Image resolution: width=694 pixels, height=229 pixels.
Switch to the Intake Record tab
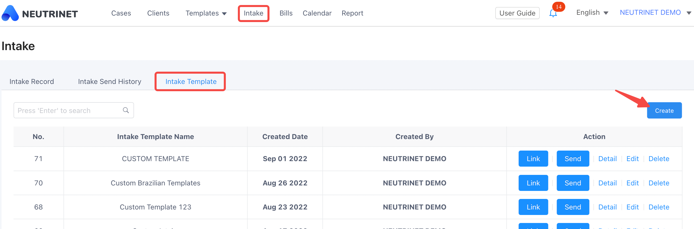[x=32, y=81]
